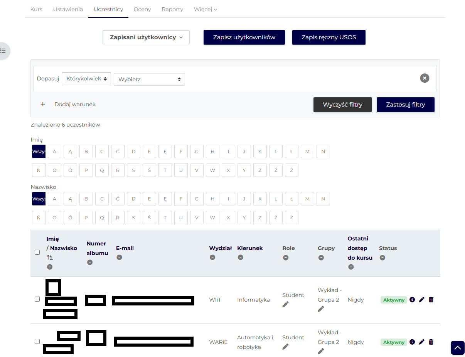This screenshot has width=465, height=357.
Task: Collapse the Wydział column with minus icon
Action: [x=212, y=257]
